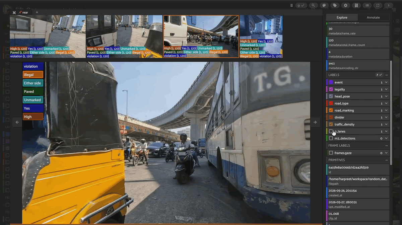The image size is (402, 225).
Task: Click the pin icon on rear tab
Action: (20, 12)
